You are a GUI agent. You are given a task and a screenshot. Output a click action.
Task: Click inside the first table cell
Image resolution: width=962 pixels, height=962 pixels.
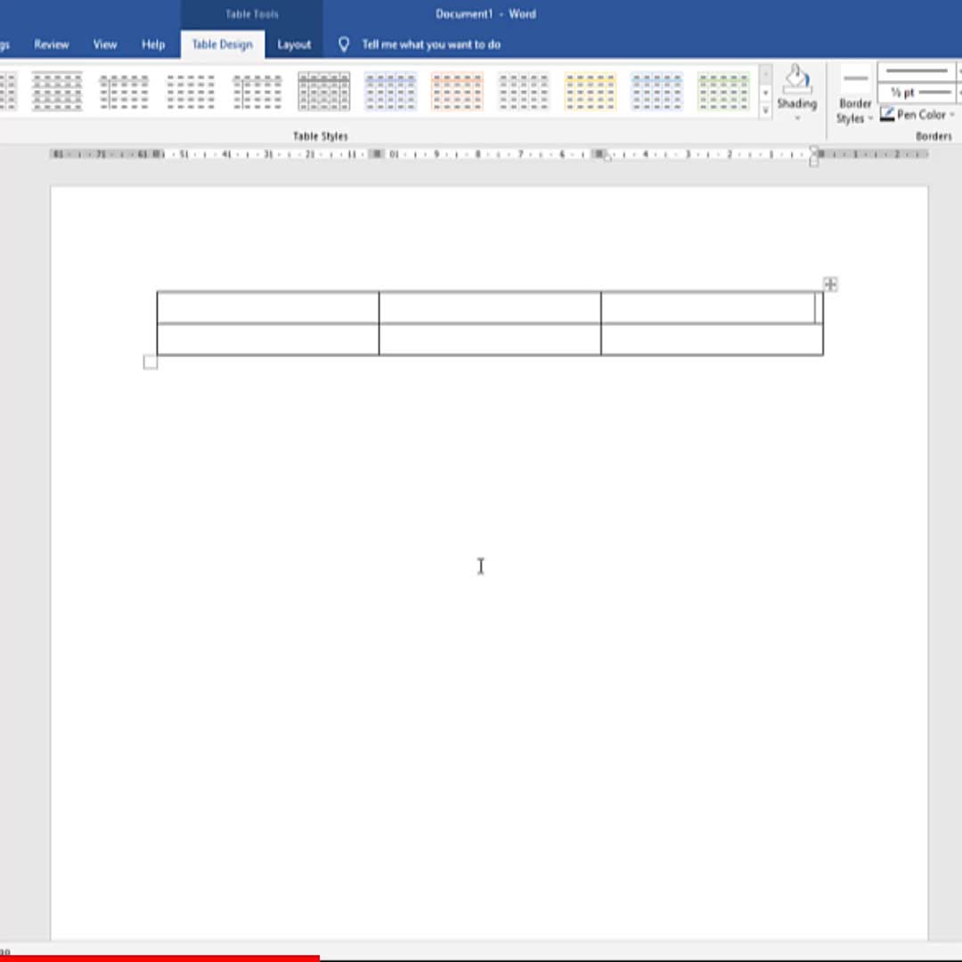pos(267,307)
